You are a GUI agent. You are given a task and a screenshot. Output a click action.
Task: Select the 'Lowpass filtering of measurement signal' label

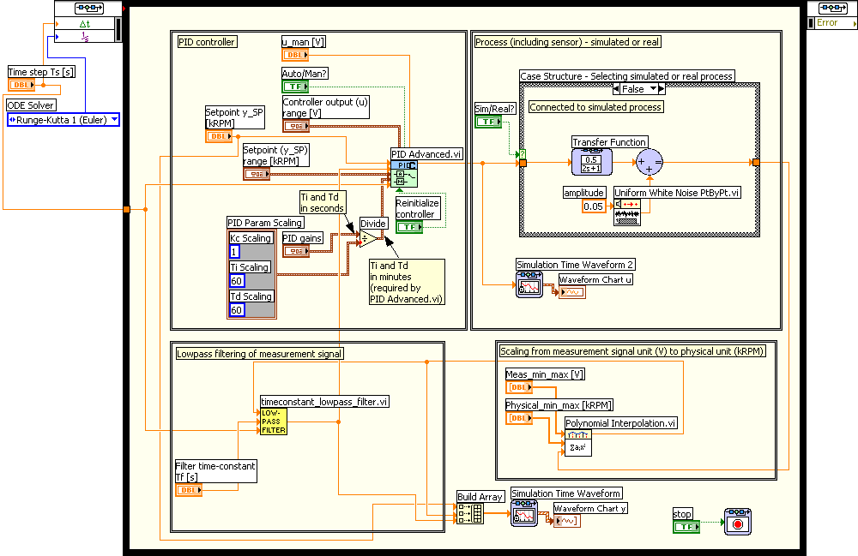pyautogui.click(x=259, y=354)
